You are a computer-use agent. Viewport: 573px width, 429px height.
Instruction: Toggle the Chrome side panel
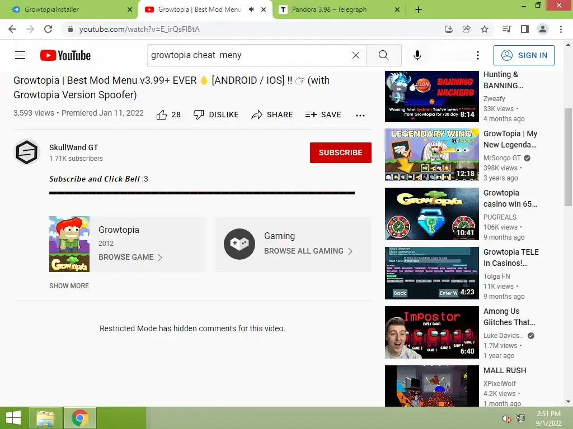point(525,29)
